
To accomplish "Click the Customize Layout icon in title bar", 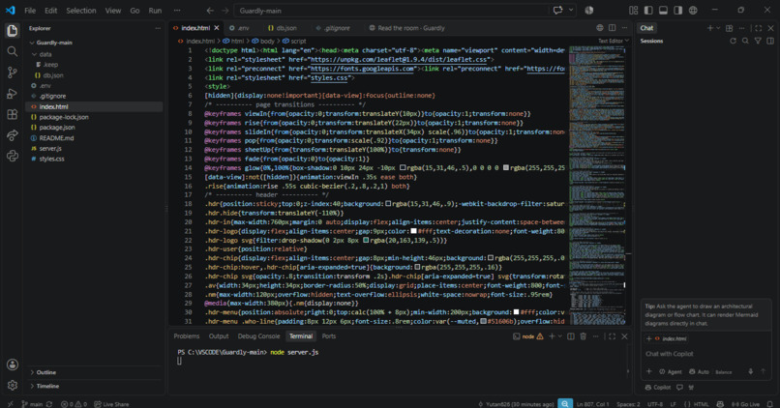I will pos(633,10).
